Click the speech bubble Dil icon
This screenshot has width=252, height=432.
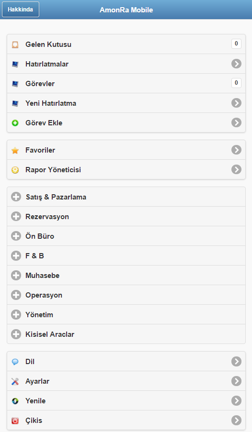coord(15,362)
